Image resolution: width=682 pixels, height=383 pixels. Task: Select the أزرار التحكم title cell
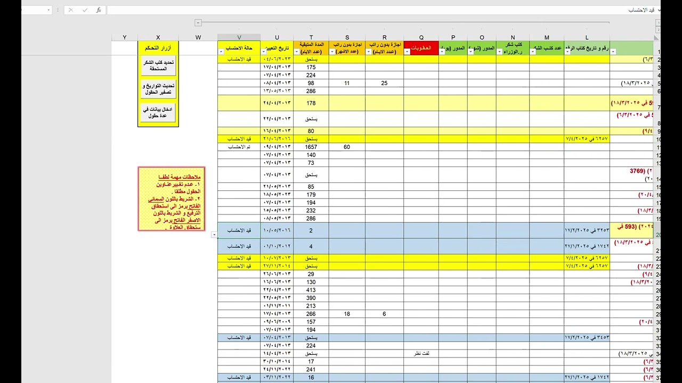[158, 48]
